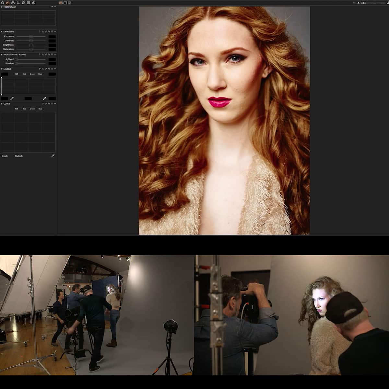Click the grid overlay toolbar icon
389x389 pixels.
(x=29, y=3)
